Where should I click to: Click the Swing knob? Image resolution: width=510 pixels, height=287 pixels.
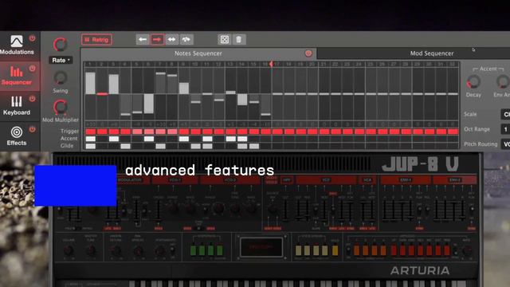tap(61, 78)
